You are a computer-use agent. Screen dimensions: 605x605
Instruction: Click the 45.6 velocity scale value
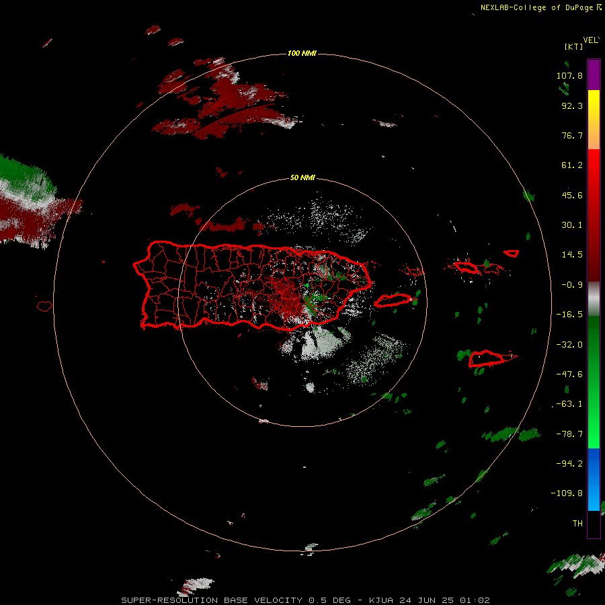[572, 195]
